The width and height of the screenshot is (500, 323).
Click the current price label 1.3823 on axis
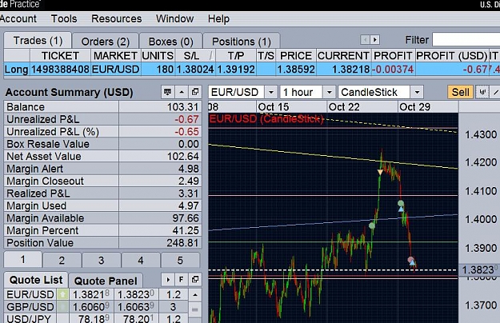pyautogui.click(x=479, y=269)
